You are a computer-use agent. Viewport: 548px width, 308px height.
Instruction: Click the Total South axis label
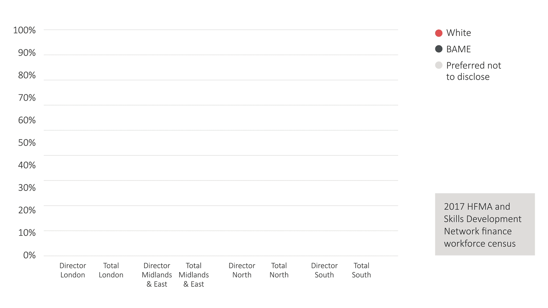point(361,270)
